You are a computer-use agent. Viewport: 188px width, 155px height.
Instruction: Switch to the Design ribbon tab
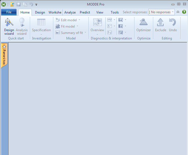[40, 12]
